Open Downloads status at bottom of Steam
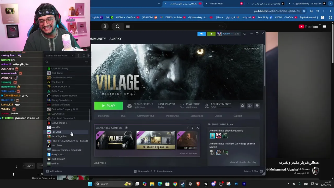Screen dimensions: 334x188 point(153,171)
